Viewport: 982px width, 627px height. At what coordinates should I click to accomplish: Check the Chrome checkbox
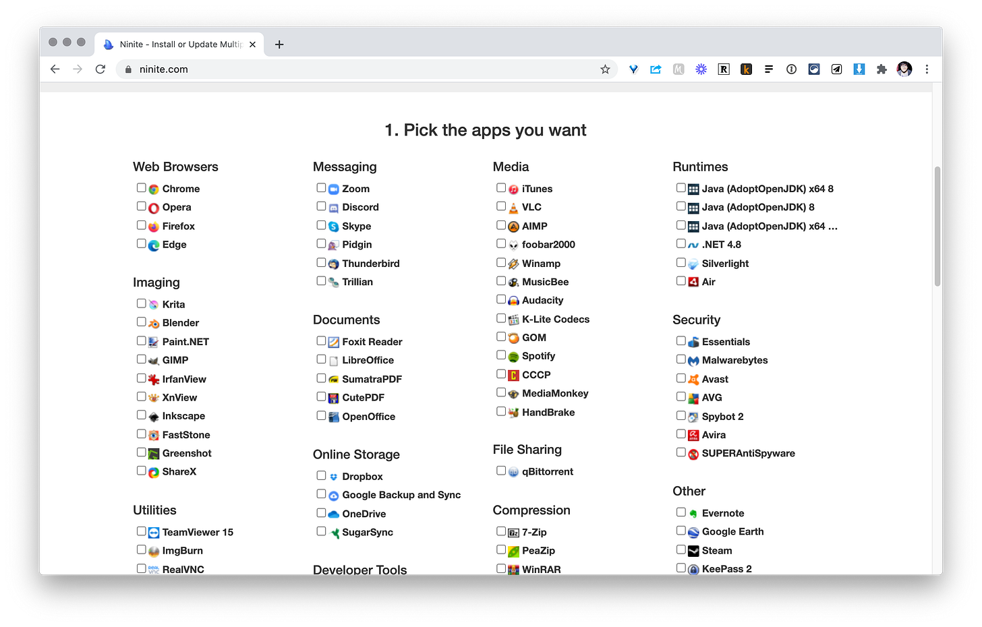[x=141, y=188]
